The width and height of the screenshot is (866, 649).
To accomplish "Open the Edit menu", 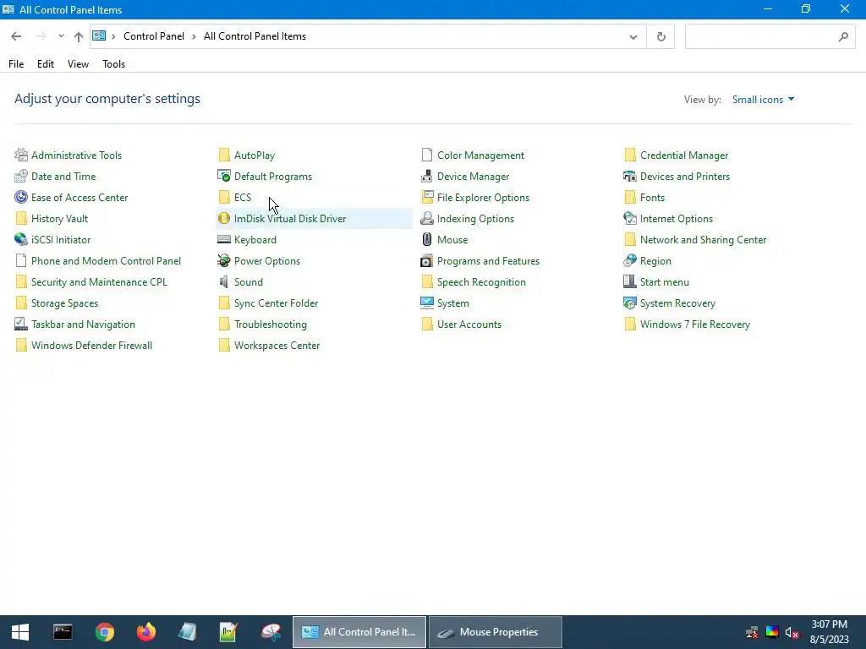I will (x=46, y=64).
